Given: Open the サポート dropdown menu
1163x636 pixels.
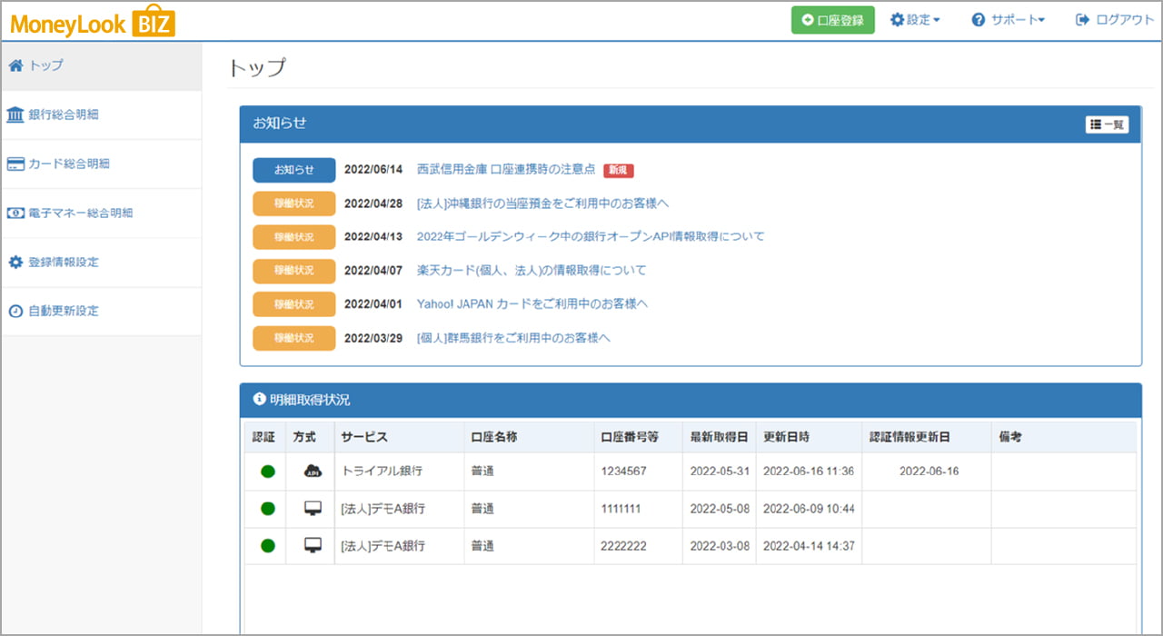Looking at the screenshot, I should (1009, 20).
